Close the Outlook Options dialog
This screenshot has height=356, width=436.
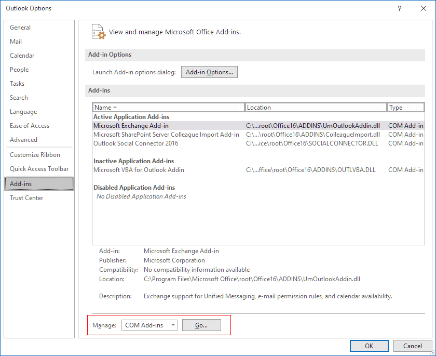423,8
